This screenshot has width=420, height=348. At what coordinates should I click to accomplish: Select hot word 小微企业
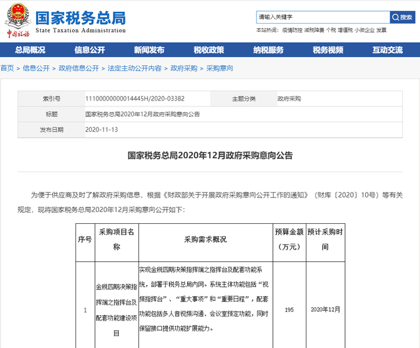(x=365, y=30)
